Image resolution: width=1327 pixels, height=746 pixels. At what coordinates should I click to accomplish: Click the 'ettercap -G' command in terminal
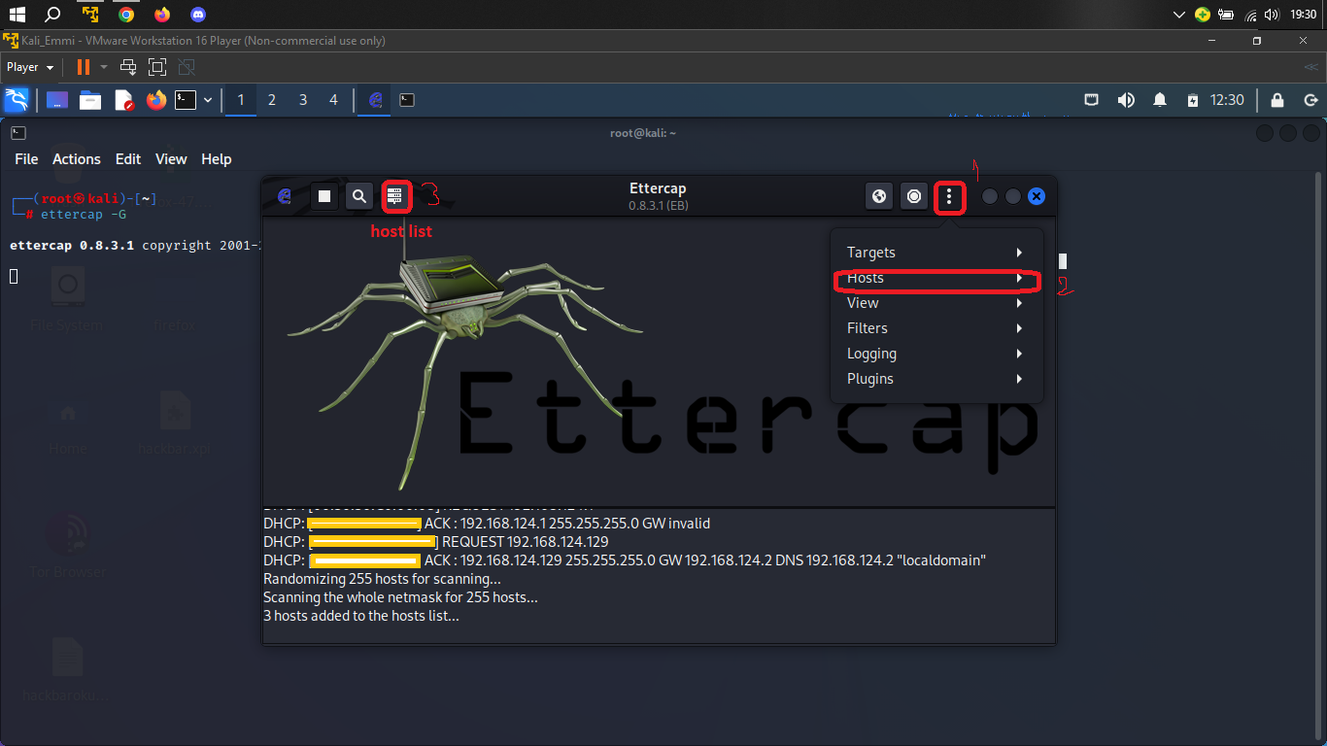(x=84, y=215)
